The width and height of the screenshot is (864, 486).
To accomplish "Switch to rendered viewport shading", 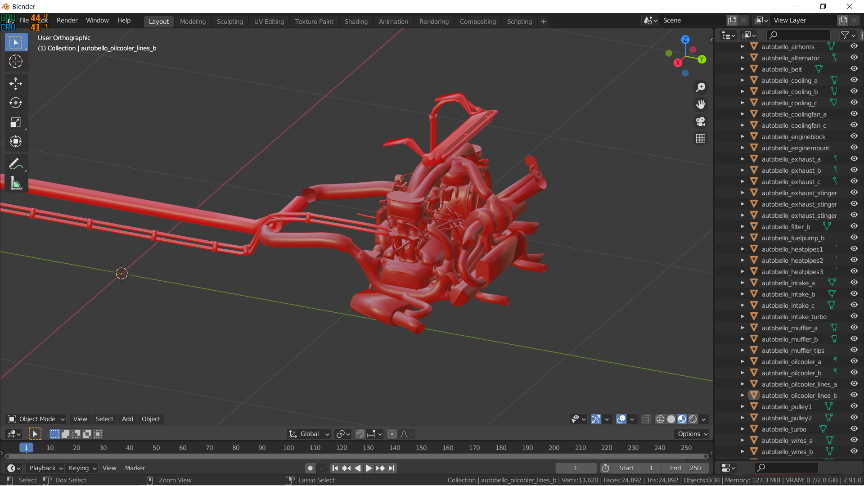I will click(x=693, y=419).
